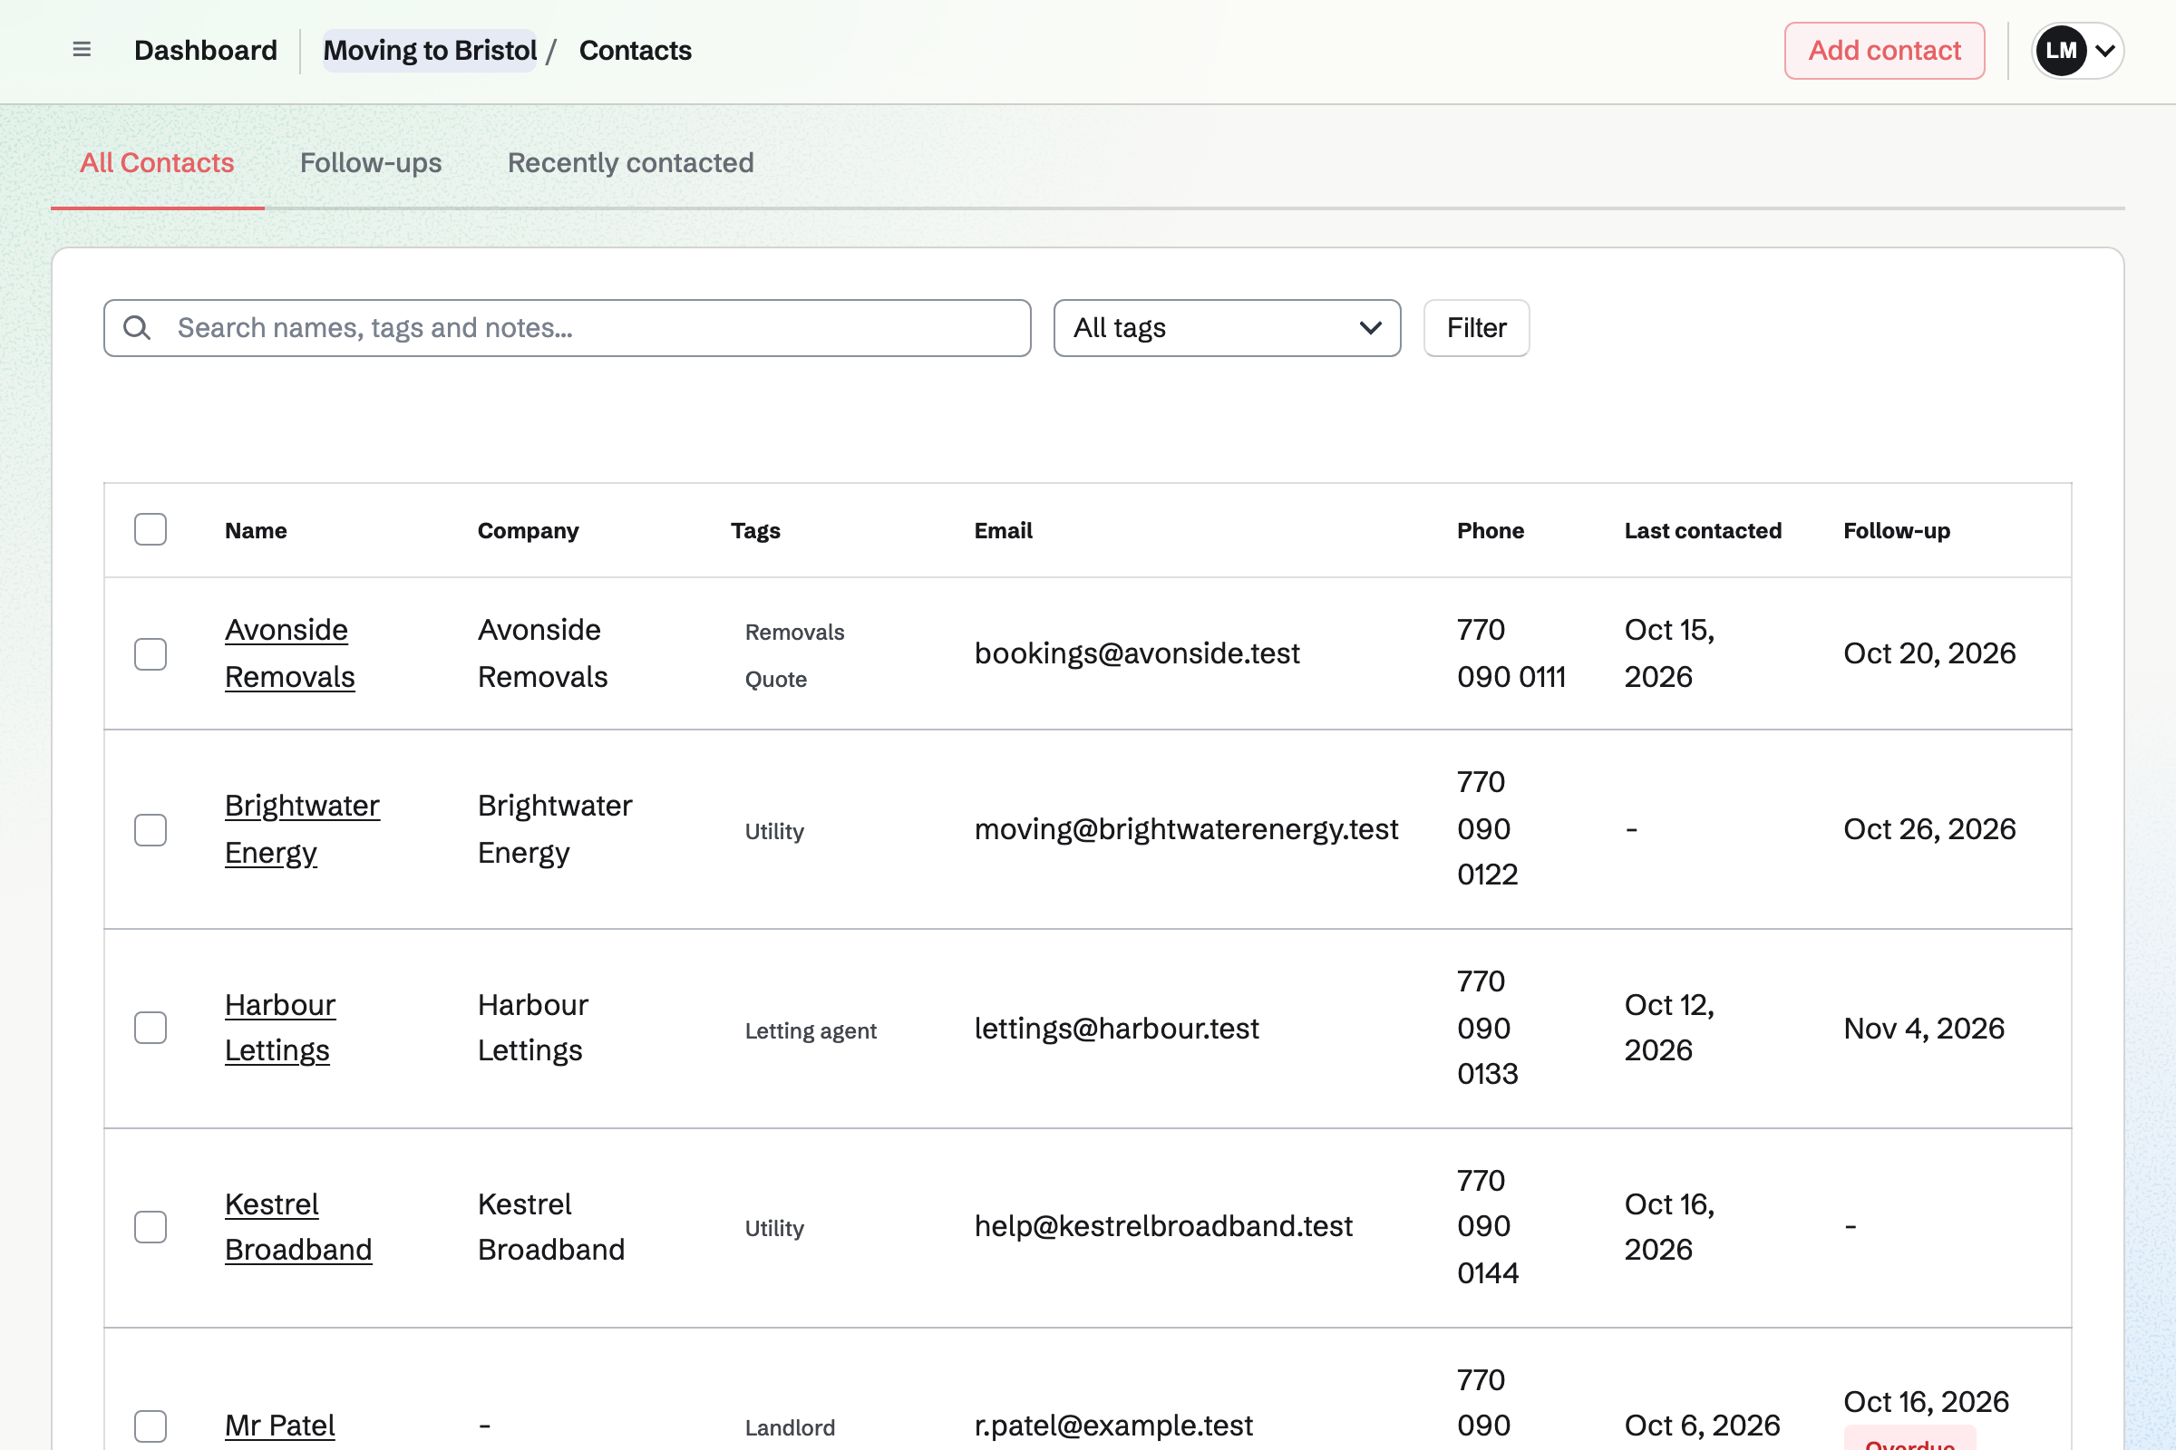Open the Mr Patel contact link

tap(279, 1425)
